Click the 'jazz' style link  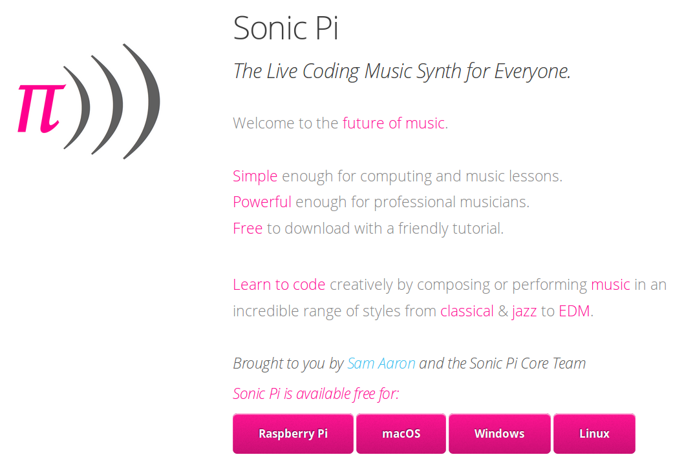pos(524,310)
